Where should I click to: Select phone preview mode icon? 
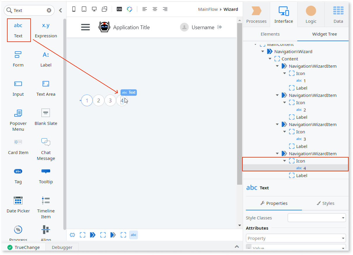(74, 9)
